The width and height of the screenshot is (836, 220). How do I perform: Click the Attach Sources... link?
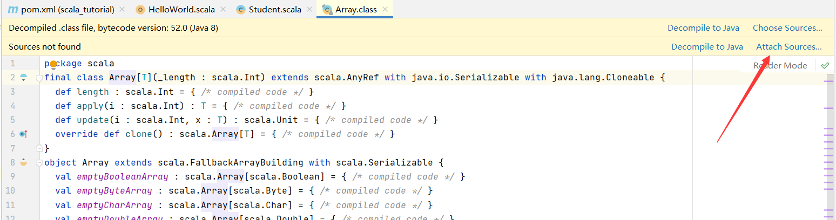click(x=788, y=47)
